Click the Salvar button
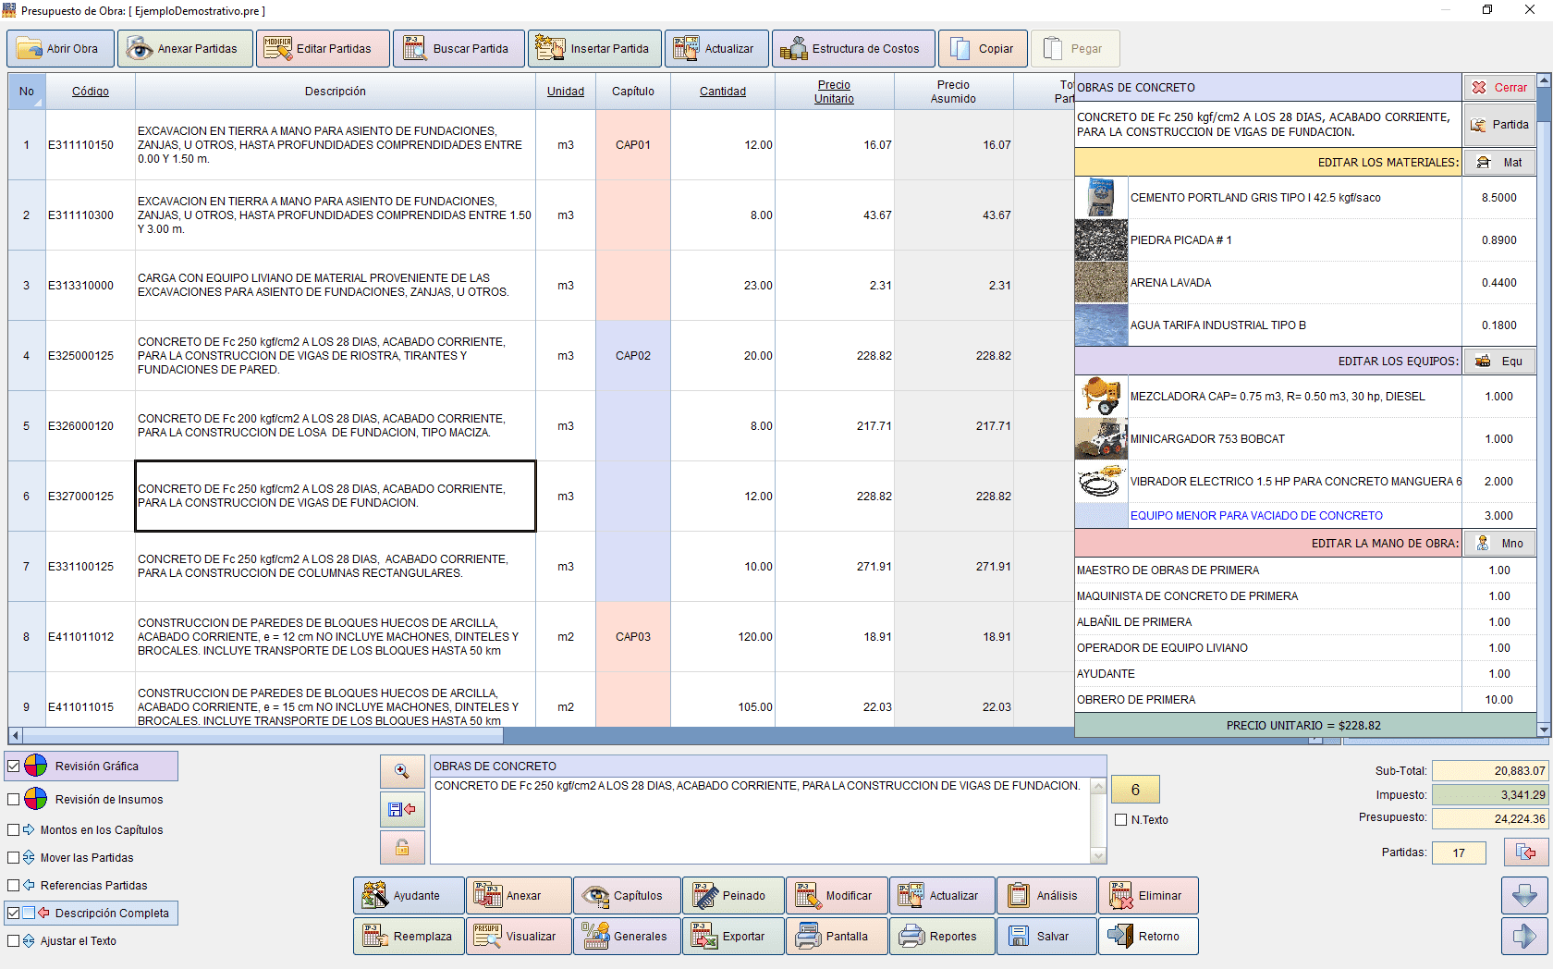Image resolution: width=1553 pixels, height=969 pixels. [x=1046, y=936]
